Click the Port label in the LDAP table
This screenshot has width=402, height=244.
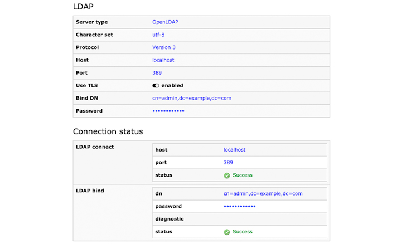click(81, 73)
